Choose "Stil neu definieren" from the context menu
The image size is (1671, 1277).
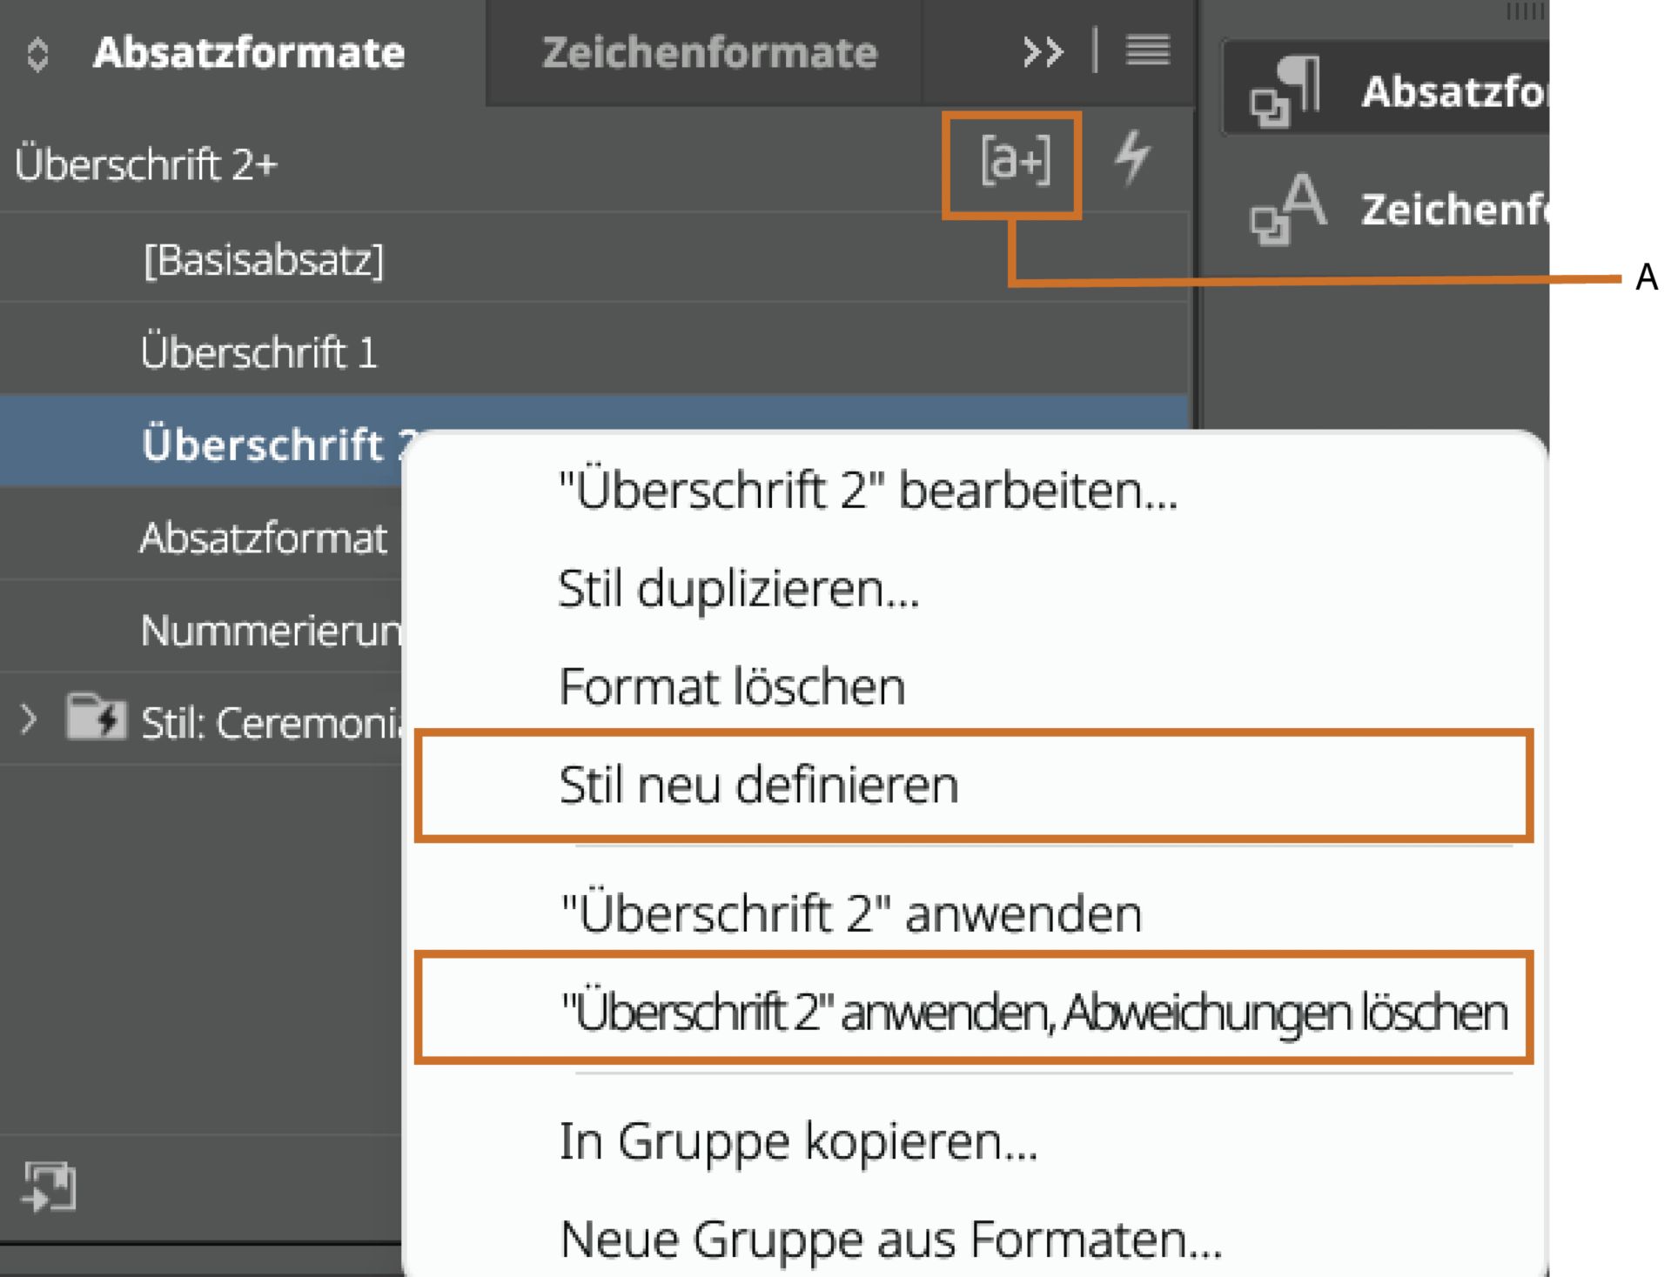click(759, 784)
